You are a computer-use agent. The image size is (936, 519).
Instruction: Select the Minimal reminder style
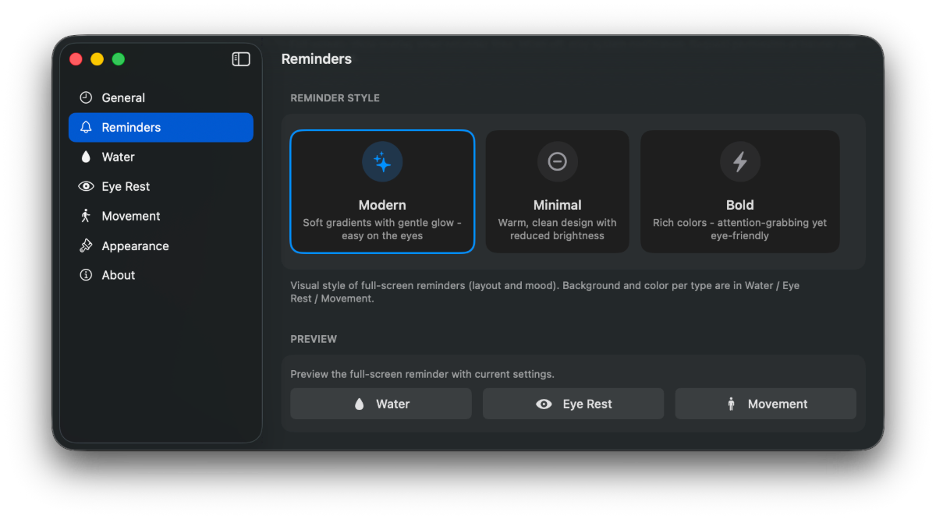pos(557,191)
